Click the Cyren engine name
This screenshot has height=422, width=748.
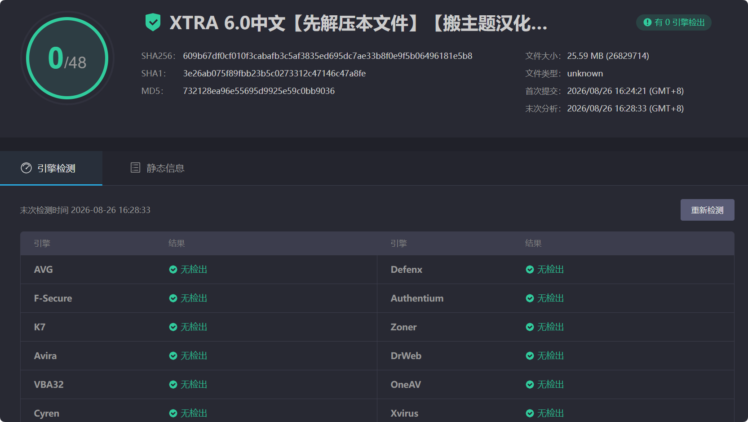[47, 413]
